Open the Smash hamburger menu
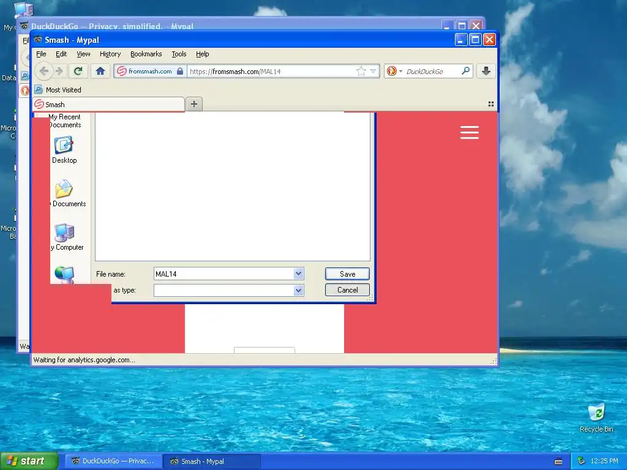Image resolution: width=627 pixels, height=470 pixels. coord(470,132)
